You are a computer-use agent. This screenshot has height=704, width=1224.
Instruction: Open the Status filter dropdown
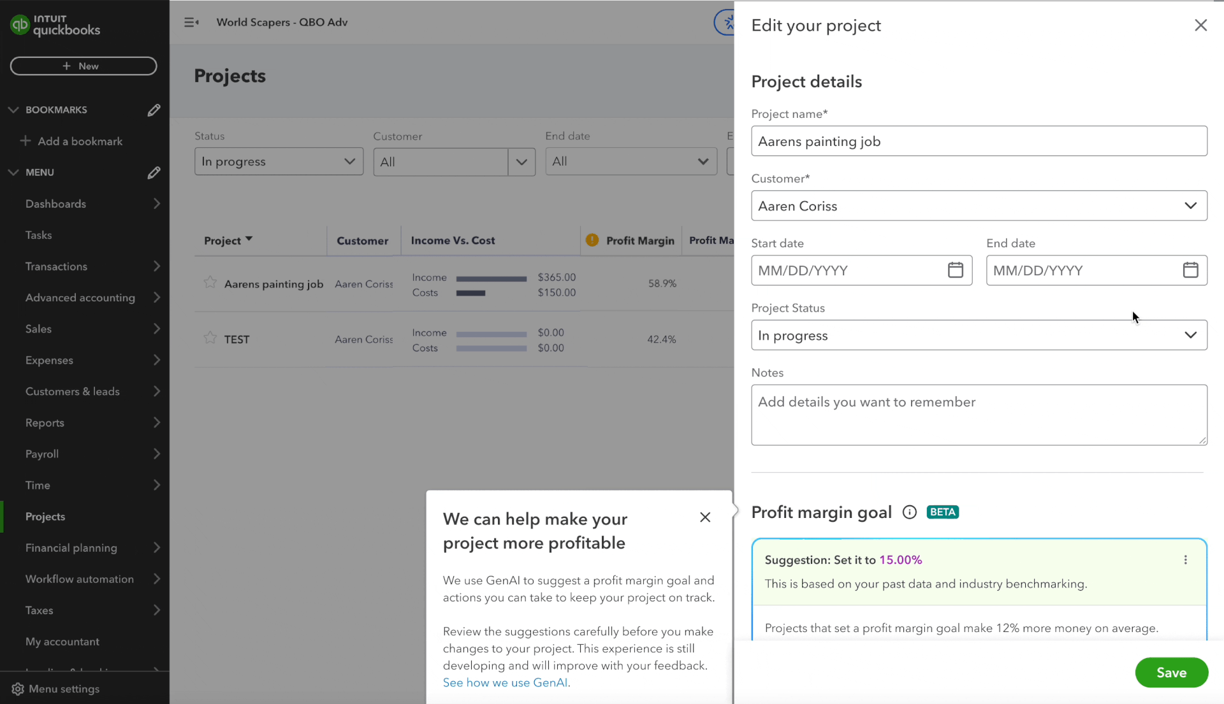click(x=279, y=161)
